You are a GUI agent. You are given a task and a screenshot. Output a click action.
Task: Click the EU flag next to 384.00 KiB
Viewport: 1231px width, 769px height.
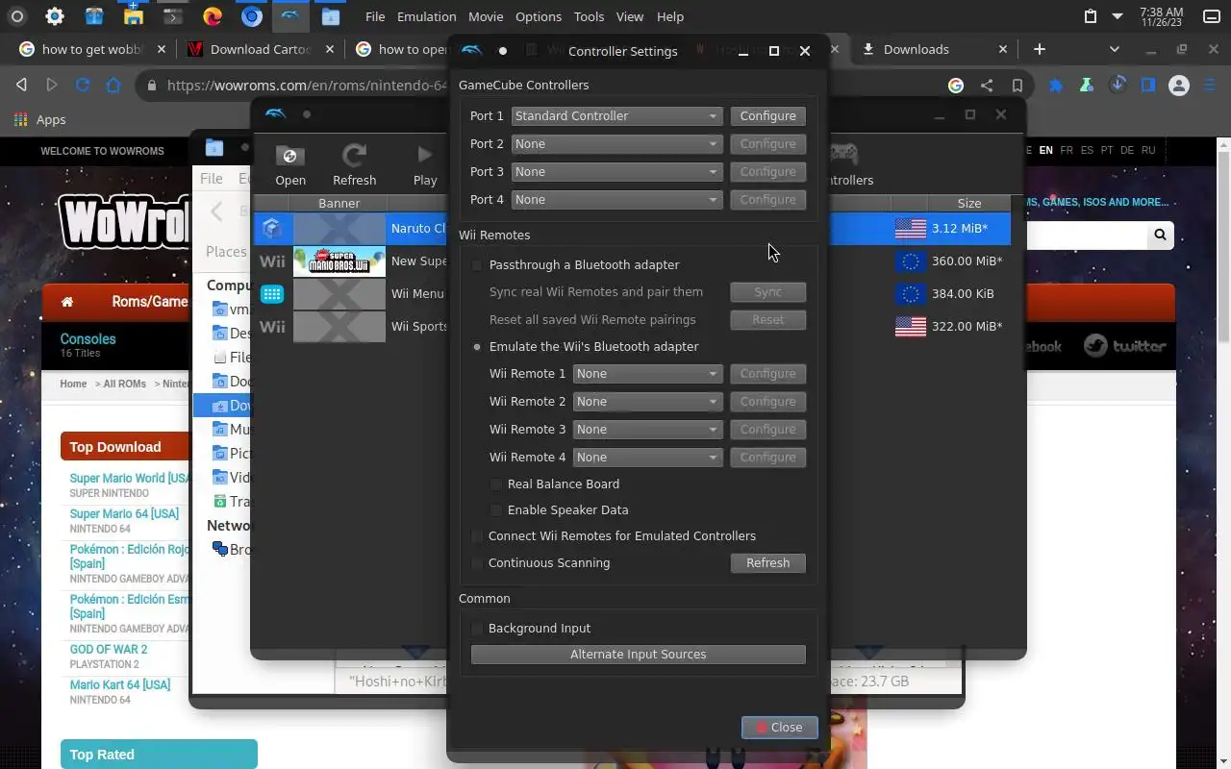click(910, 293)
